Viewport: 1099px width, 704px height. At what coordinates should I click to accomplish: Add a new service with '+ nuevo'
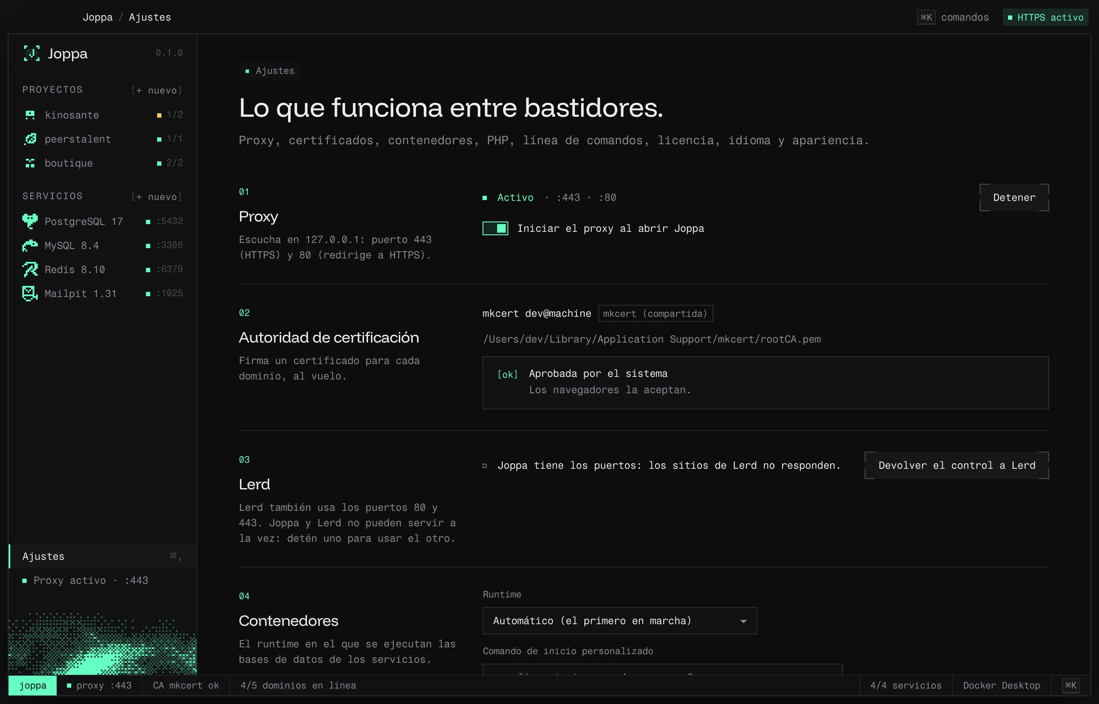pos(157,197)
